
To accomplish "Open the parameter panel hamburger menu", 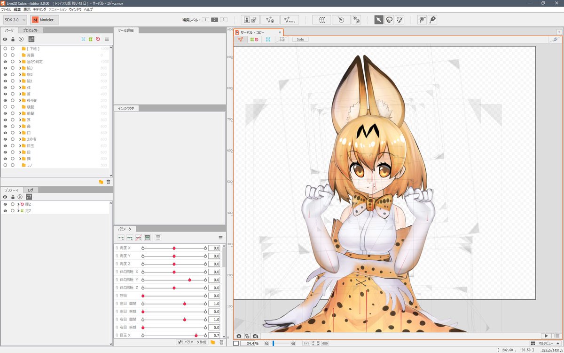I will coord(220,238).
